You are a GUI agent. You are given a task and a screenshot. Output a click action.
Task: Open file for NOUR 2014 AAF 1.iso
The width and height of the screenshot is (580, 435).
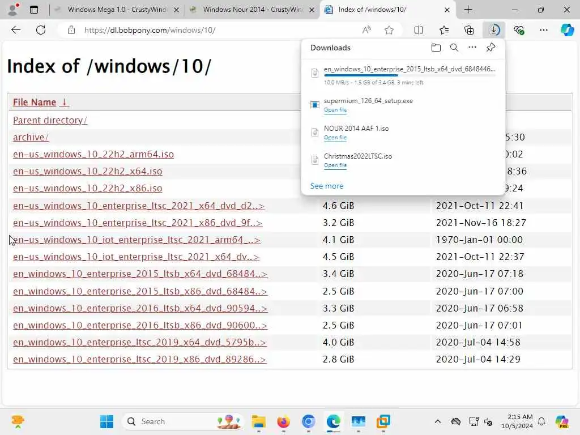[335, 138]
